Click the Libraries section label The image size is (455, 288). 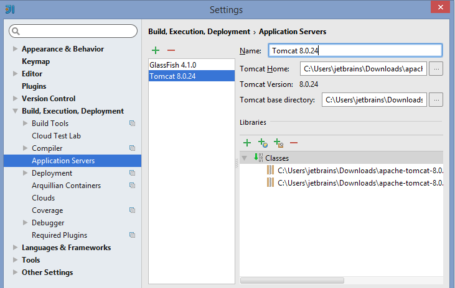pos(253,122)
